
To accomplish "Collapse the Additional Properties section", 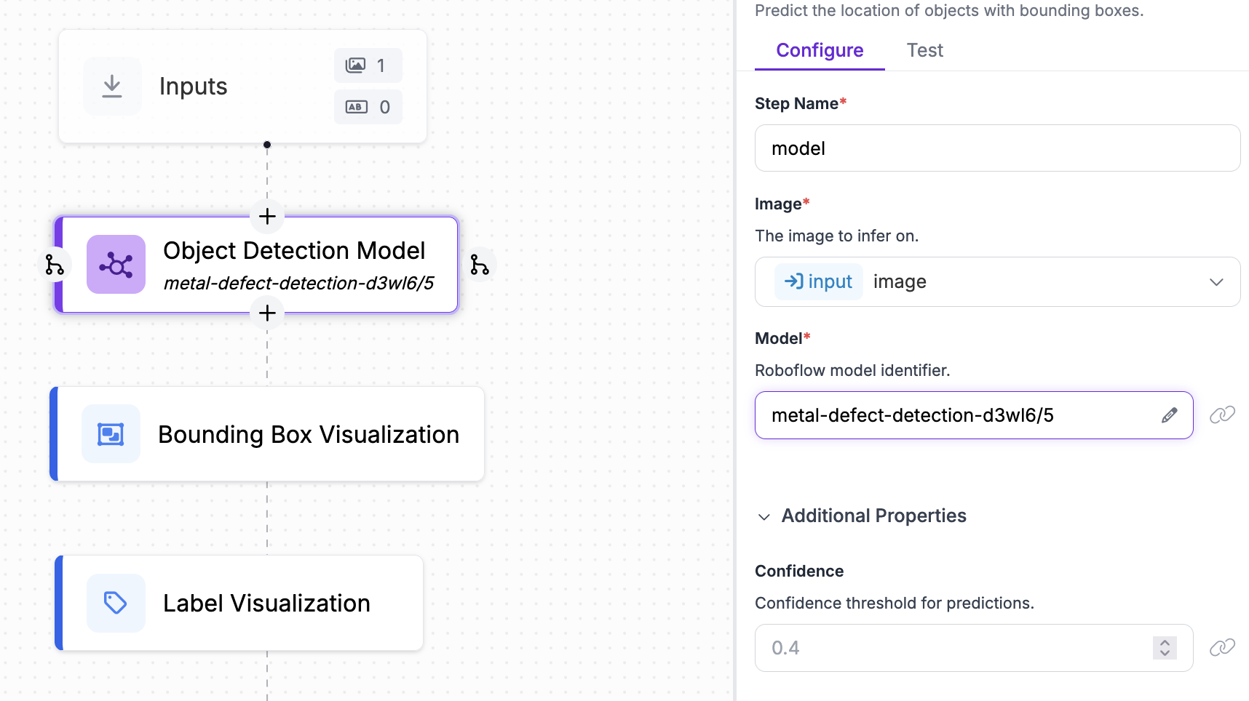I will pyautogui.click(x=764, y=517).
